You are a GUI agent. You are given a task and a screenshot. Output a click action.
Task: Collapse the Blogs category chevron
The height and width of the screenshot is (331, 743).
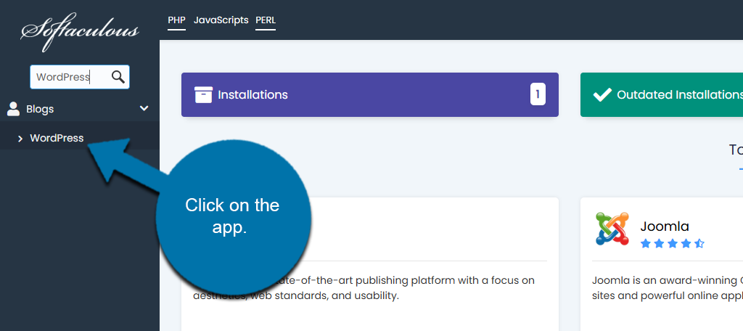click(144, 109)
